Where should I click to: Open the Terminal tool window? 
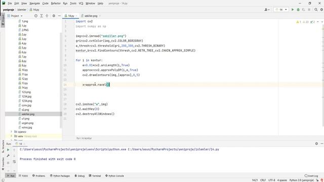[x=95, y=176]
